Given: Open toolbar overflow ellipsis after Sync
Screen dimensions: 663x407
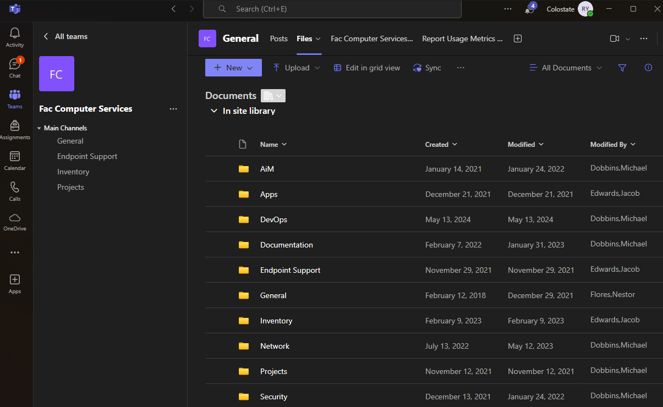Looking at the screenshot, I should pyautogui.click(x=461, y=68).
